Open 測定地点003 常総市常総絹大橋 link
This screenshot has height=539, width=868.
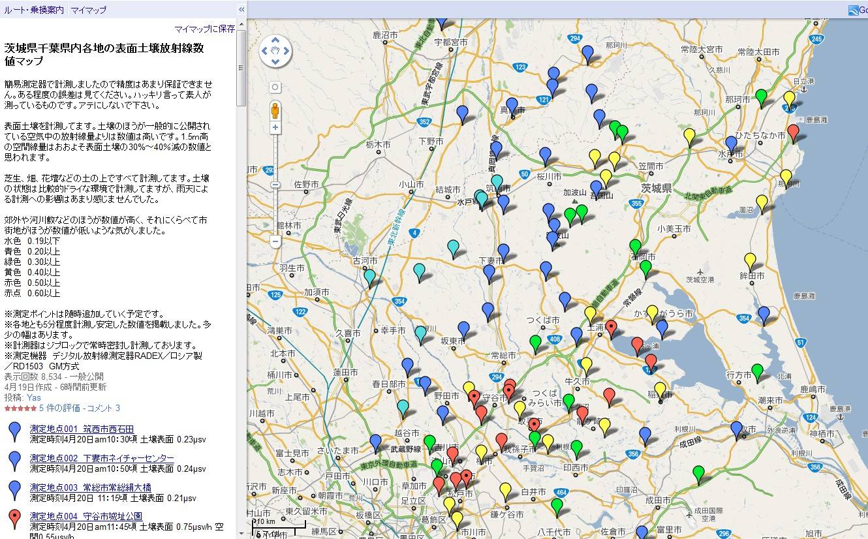click(90, 487)
